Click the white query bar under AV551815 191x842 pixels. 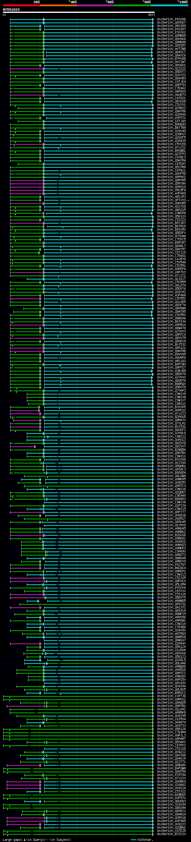coord(79,13)
